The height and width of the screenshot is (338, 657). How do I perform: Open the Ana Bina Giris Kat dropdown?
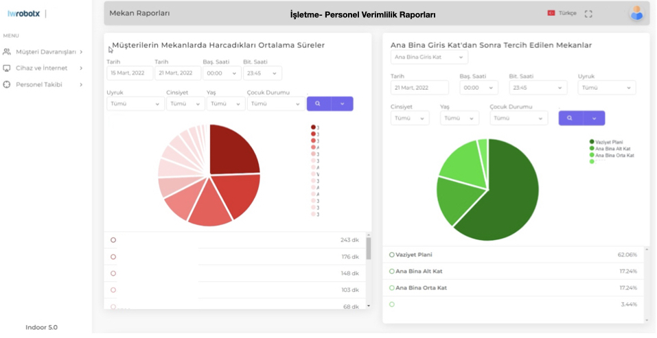click(x=429, y=58)
